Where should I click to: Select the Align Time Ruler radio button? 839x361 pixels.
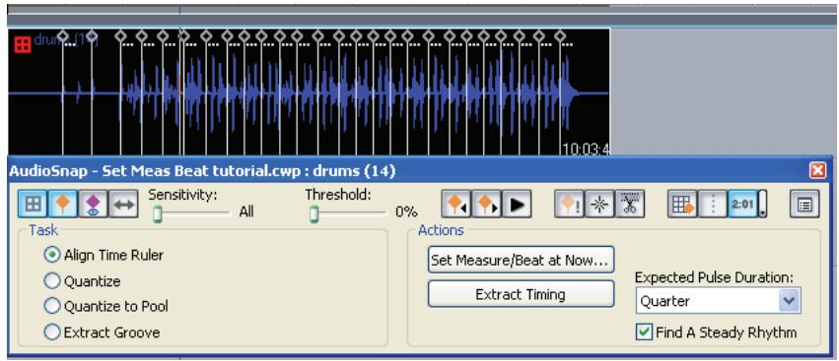point(52,255)
